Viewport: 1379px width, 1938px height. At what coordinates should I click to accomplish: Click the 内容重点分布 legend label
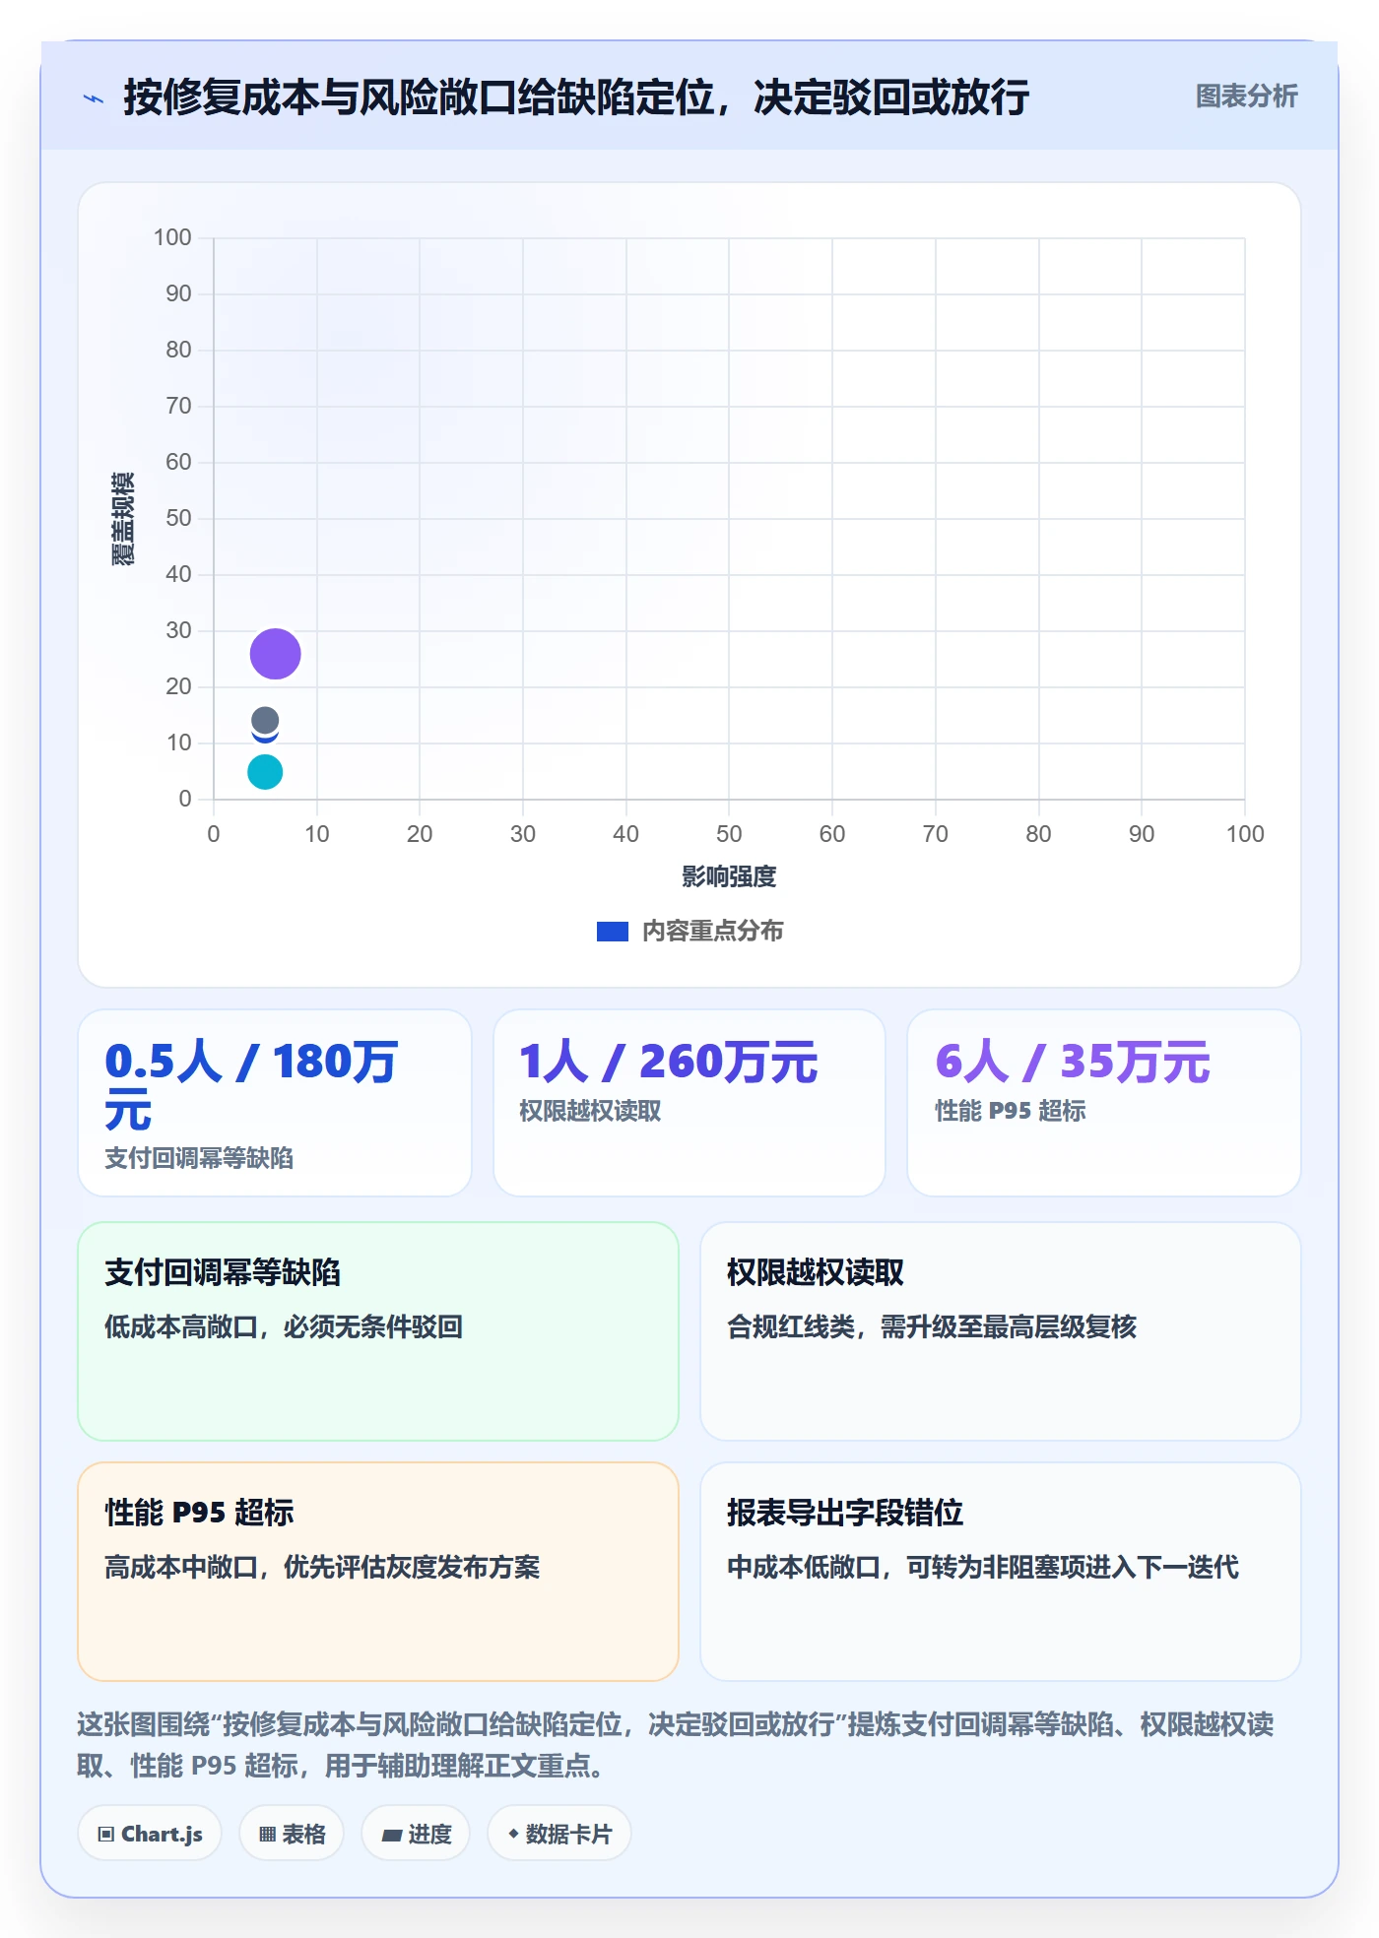click(712, 932)
